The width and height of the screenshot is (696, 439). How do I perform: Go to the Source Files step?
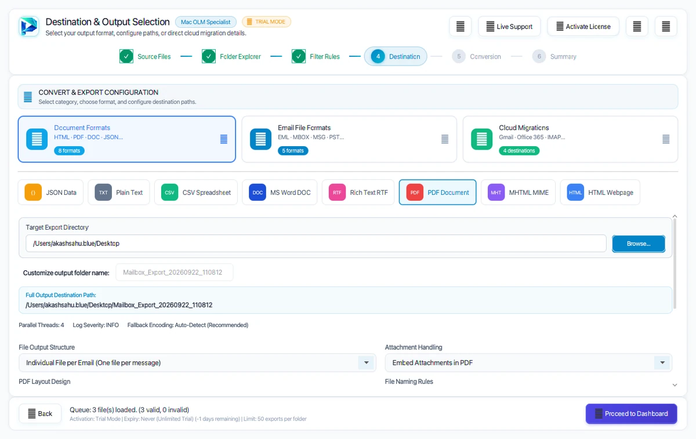(x=145, y=56)
